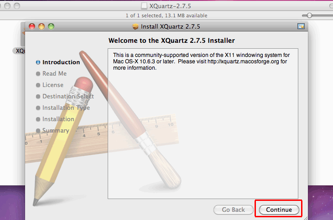Click the welcome heading of the installer
This screenshot has width=333, height=220.
[x=172, y=41]
